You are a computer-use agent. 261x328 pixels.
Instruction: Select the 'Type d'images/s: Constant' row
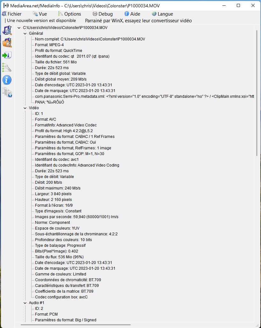[x=58, y=211]
